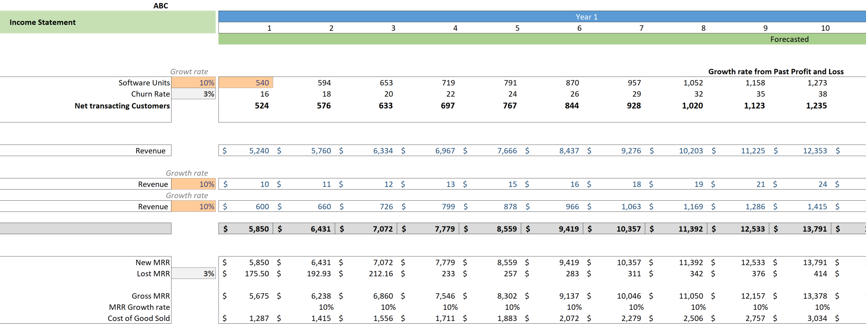Select the Revenue value 7,666

click(507, 151)
